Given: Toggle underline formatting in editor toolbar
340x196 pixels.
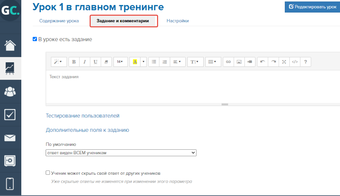Looking at the screenshot, I should click(96, 62).
